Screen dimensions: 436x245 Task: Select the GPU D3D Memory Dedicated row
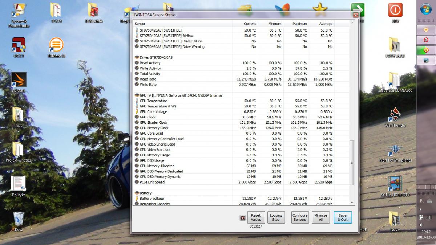click(x=242, y=171)
